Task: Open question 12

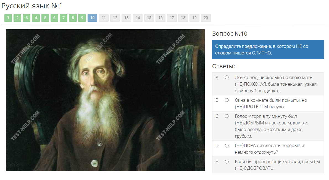Action: point(115,18)
